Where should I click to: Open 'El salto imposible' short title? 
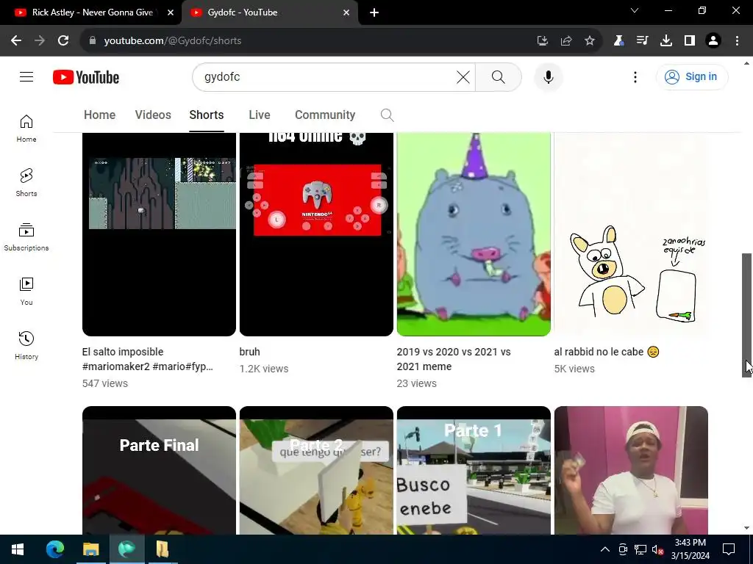coord(147,358)
